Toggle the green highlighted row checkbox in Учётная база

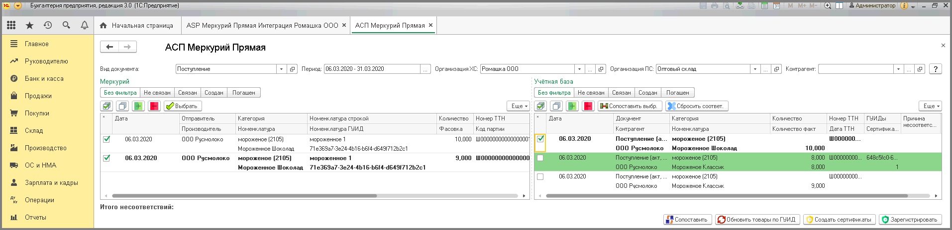point(540,158)
